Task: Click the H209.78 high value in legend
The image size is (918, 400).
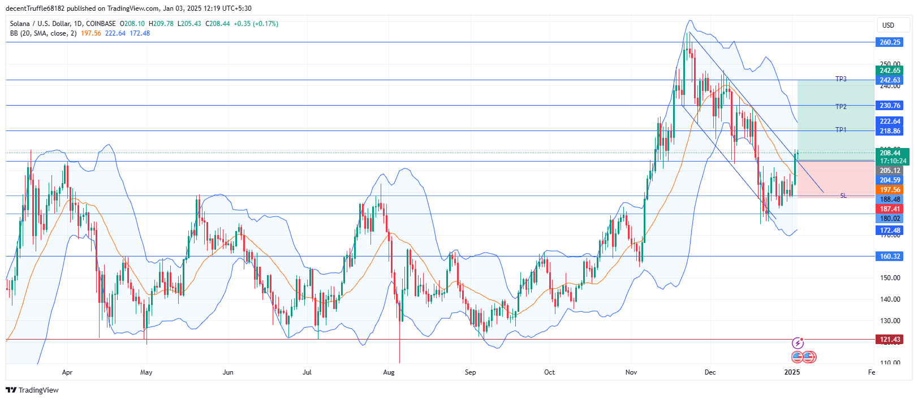Action: tap(161, 24)
